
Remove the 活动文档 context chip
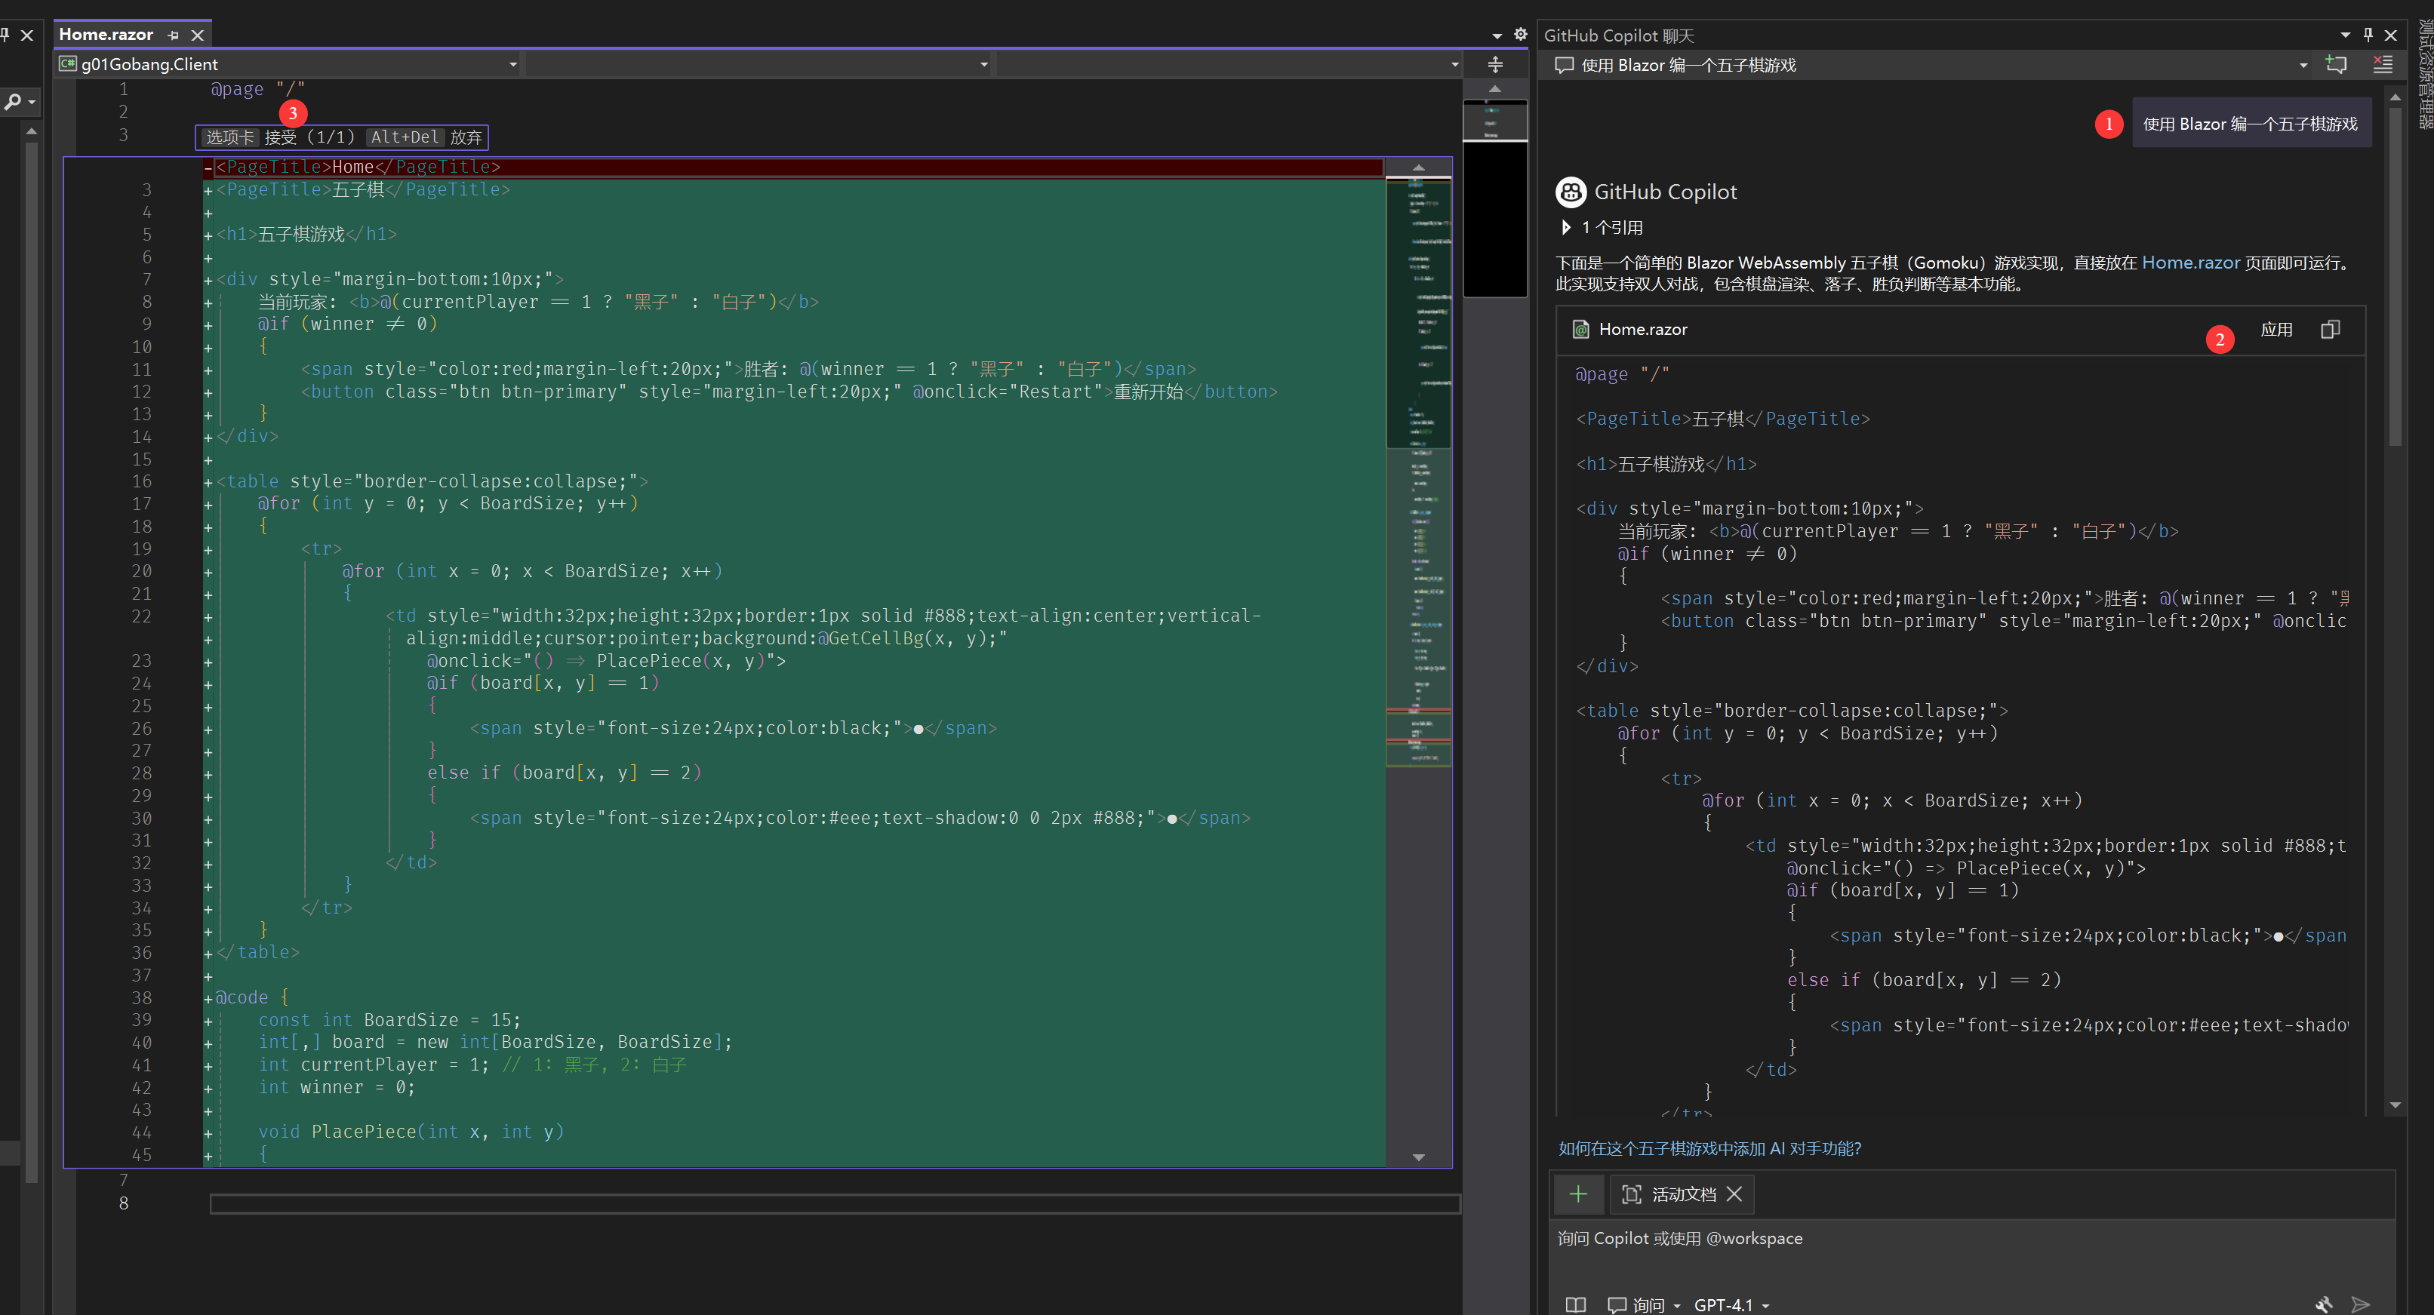[1734, 1194]
